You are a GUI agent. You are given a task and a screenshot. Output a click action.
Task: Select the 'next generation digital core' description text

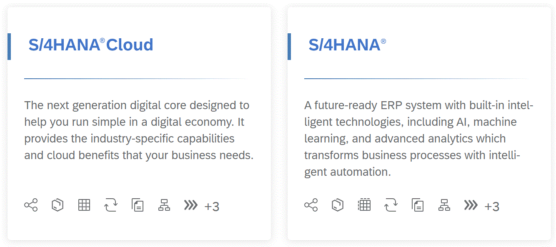pos(139,130)
